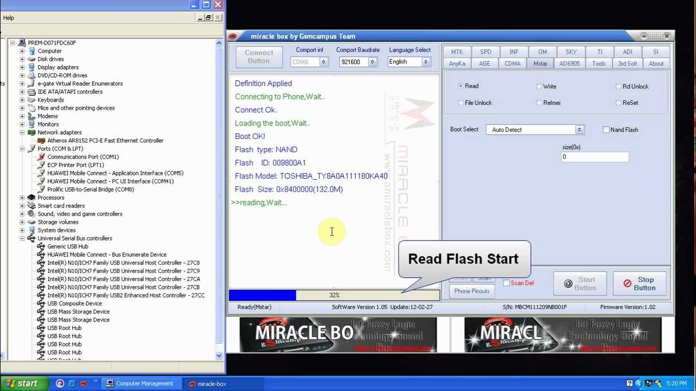
Task: Click the taskbar clock showing 5:20 PM
Action: click(x=676, y=383)
